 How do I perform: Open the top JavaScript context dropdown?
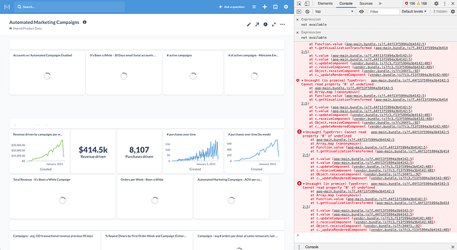click(334, 12)
